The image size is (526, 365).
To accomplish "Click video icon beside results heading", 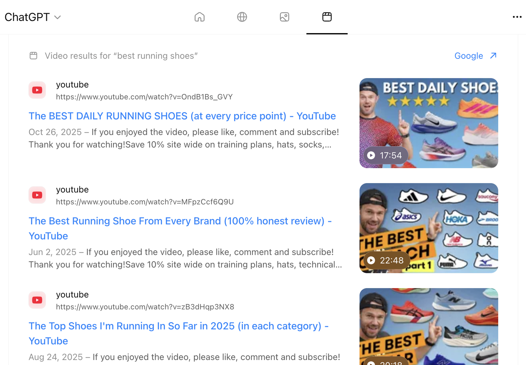I will click(x=33, y=56).
